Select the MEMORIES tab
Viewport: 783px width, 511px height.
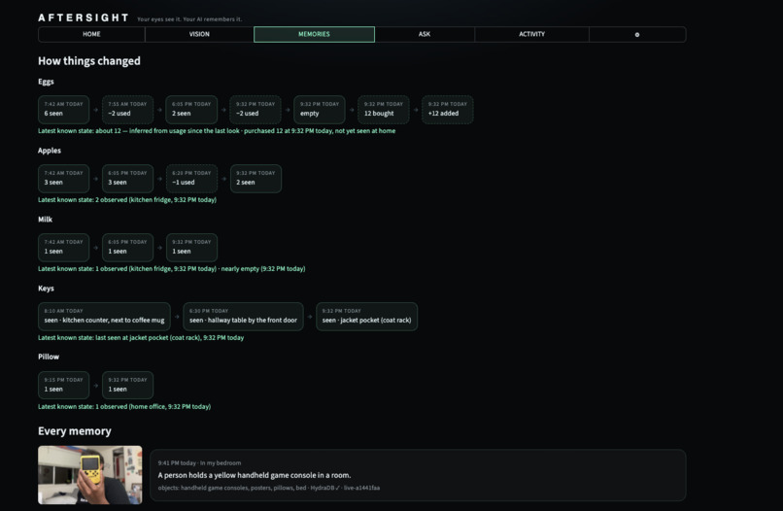point(314,34)
